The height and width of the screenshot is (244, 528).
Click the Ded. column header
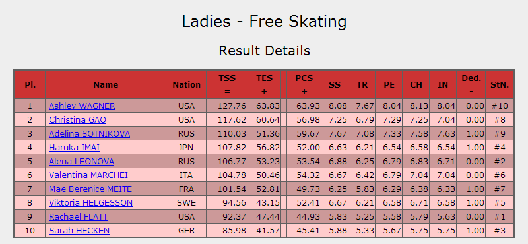[471, 84]
